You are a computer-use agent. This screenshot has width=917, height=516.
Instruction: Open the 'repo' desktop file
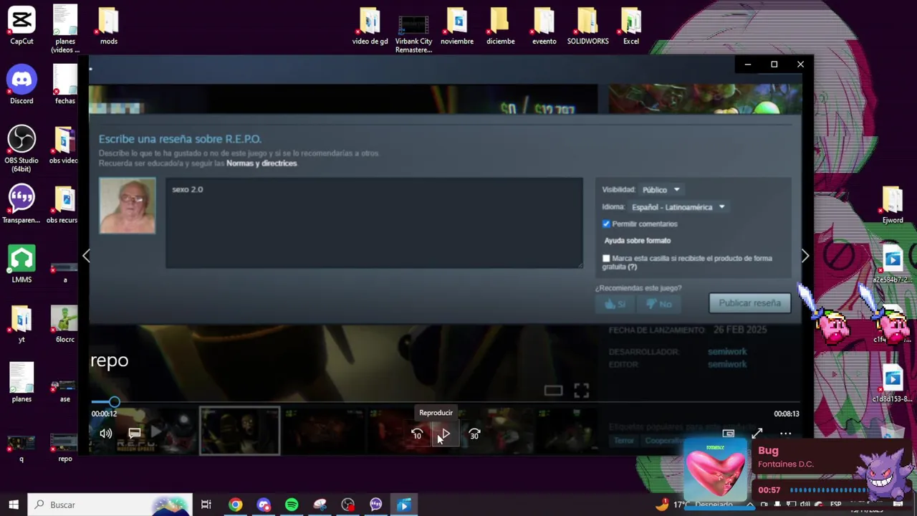tap(65, 447)
